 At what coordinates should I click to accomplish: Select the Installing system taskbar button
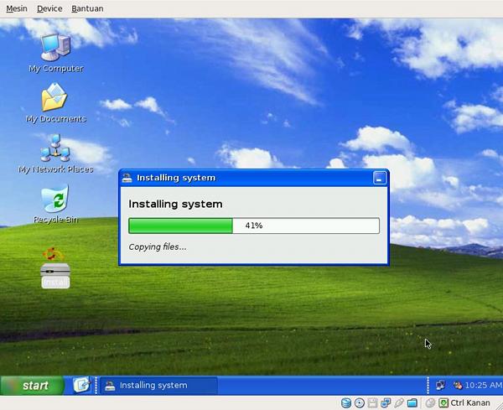tap(158, 386)
